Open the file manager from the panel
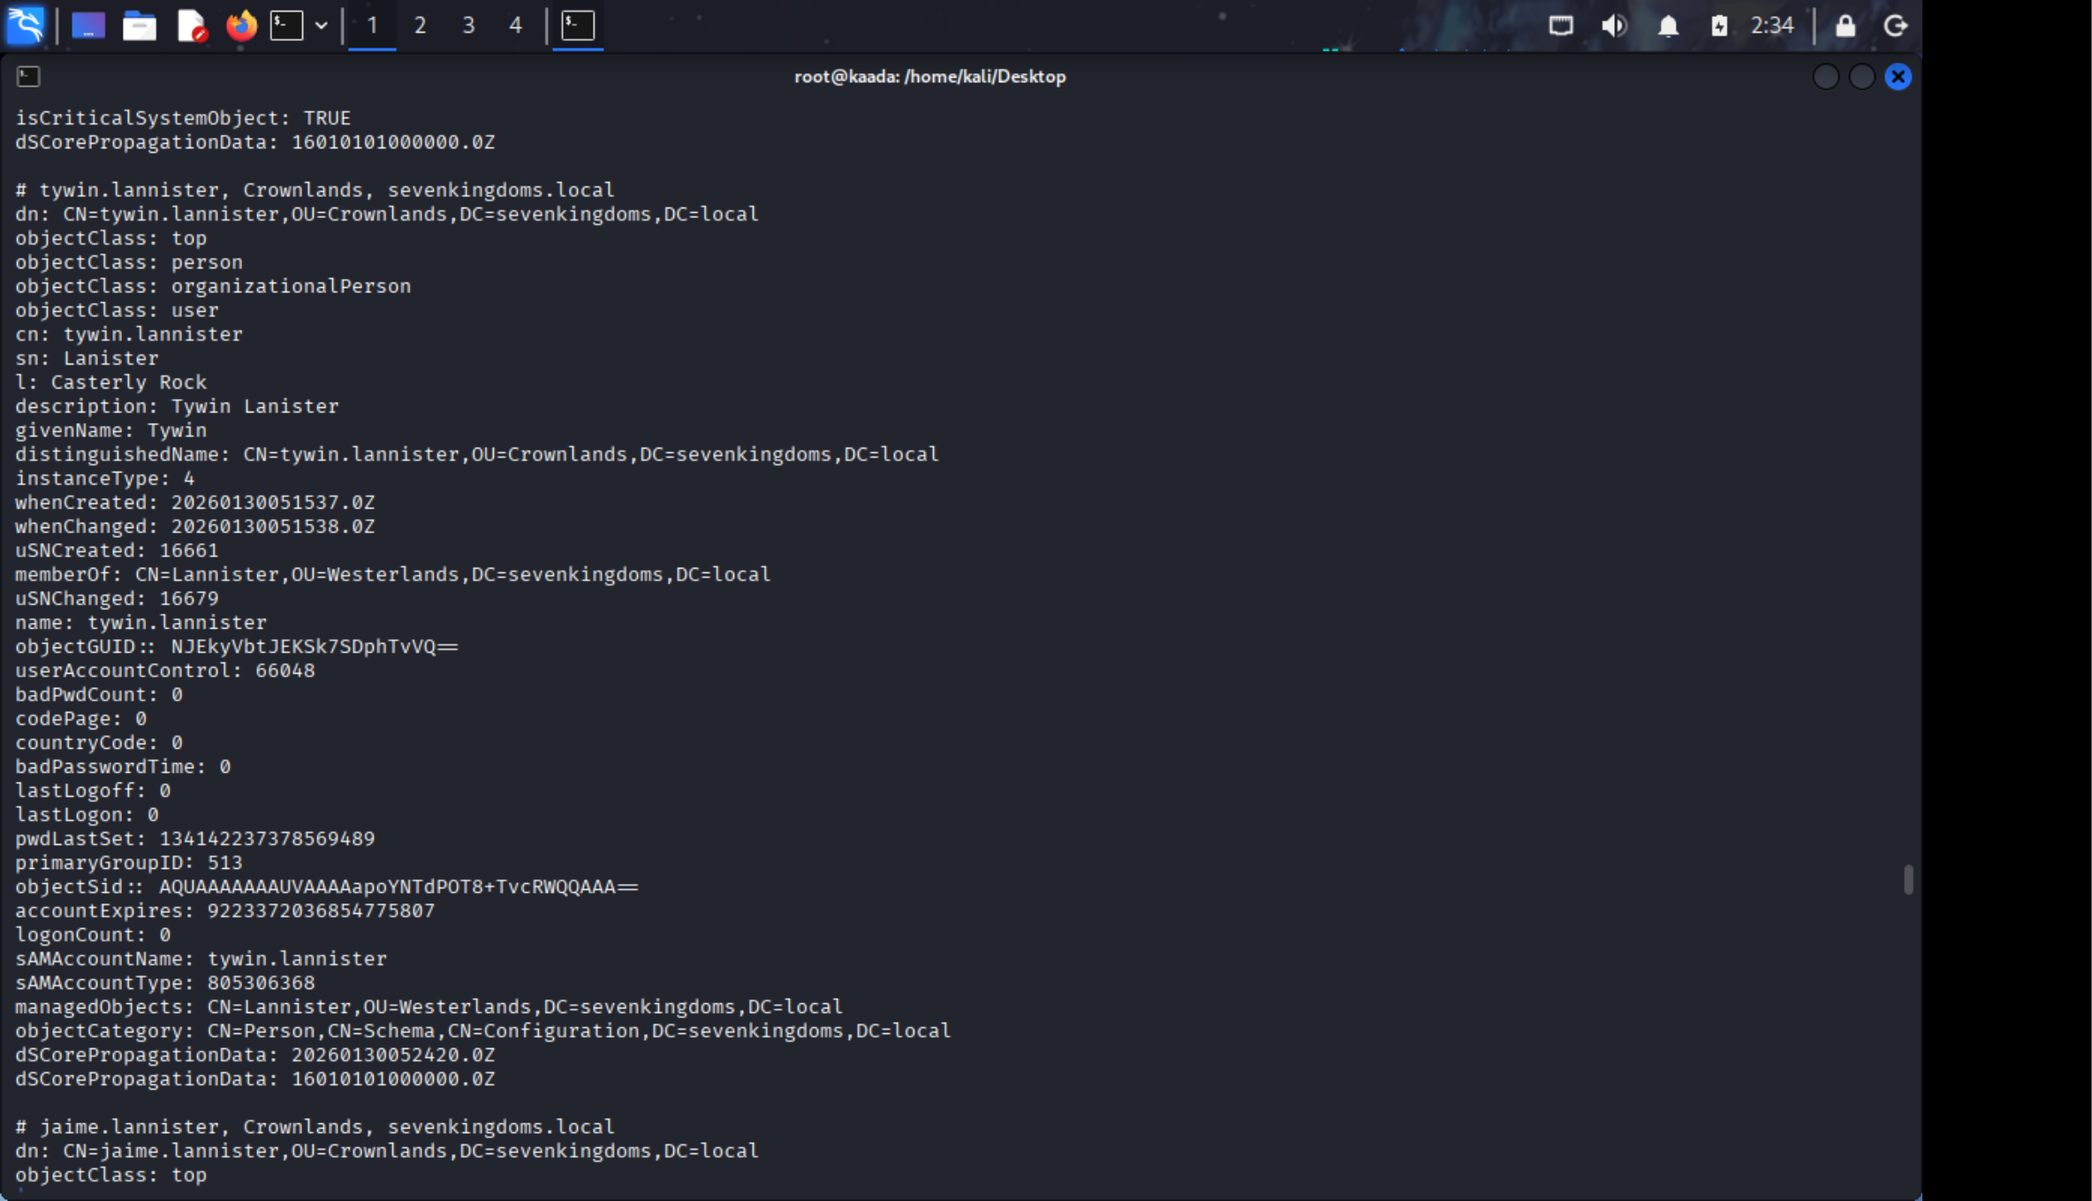Image resolution: width=2092 pixels, height=1201 pixels. (x=139, y=25)
